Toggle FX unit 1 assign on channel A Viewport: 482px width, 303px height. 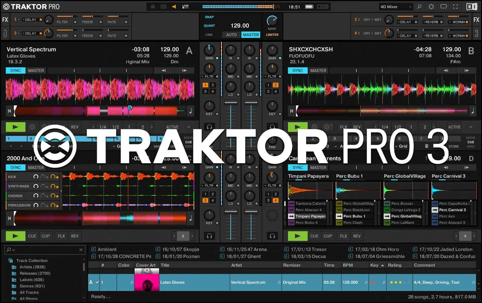[x=205, y=85]
